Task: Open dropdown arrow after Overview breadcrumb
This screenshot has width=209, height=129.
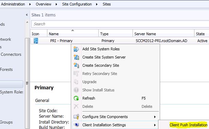Action: tap(56, 4)
